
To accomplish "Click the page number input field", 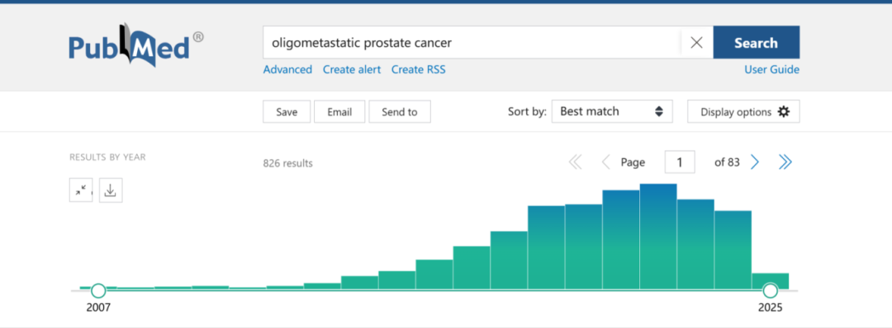I will pos(679,162).
